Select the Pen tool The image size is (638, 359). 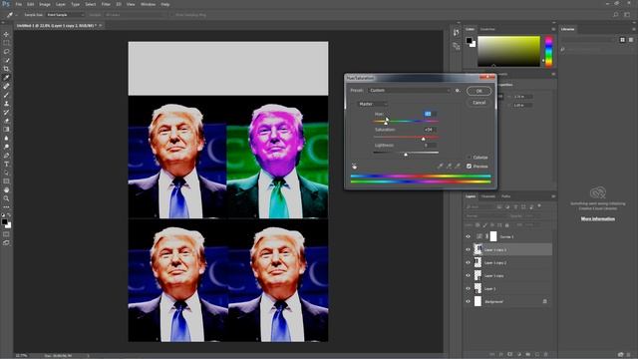pos(6,156)
